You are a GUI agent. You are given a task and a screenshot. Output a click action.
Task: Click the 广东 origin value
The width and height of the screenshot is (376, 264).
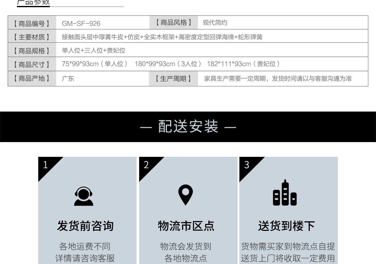tap(68, 78)
